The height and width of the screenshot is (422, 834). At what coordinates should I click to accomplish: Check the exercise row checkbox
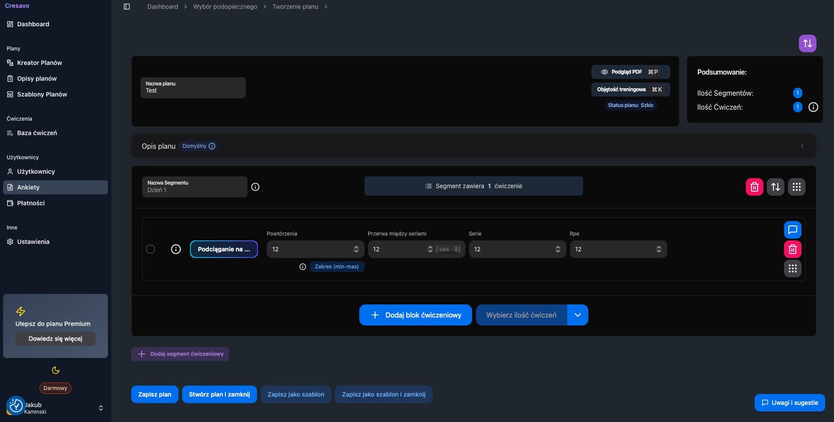150,249
